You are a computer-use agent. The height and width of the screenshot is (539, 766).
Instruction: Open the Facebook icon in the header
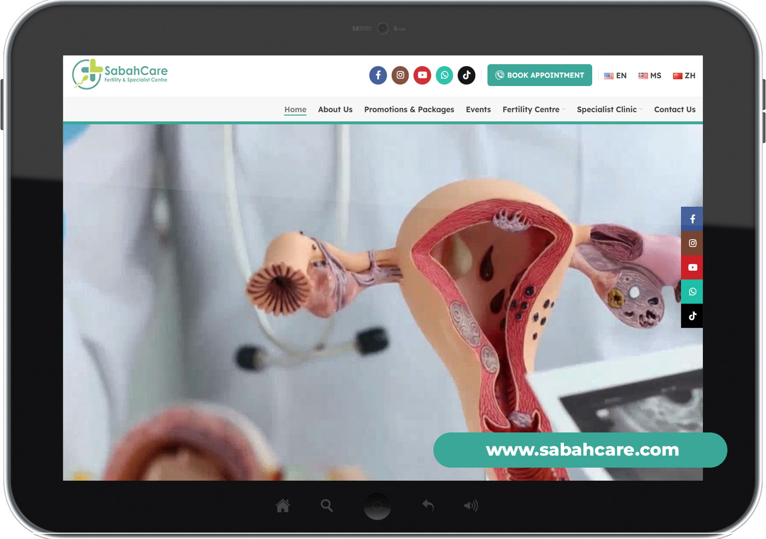pos(378,75)
